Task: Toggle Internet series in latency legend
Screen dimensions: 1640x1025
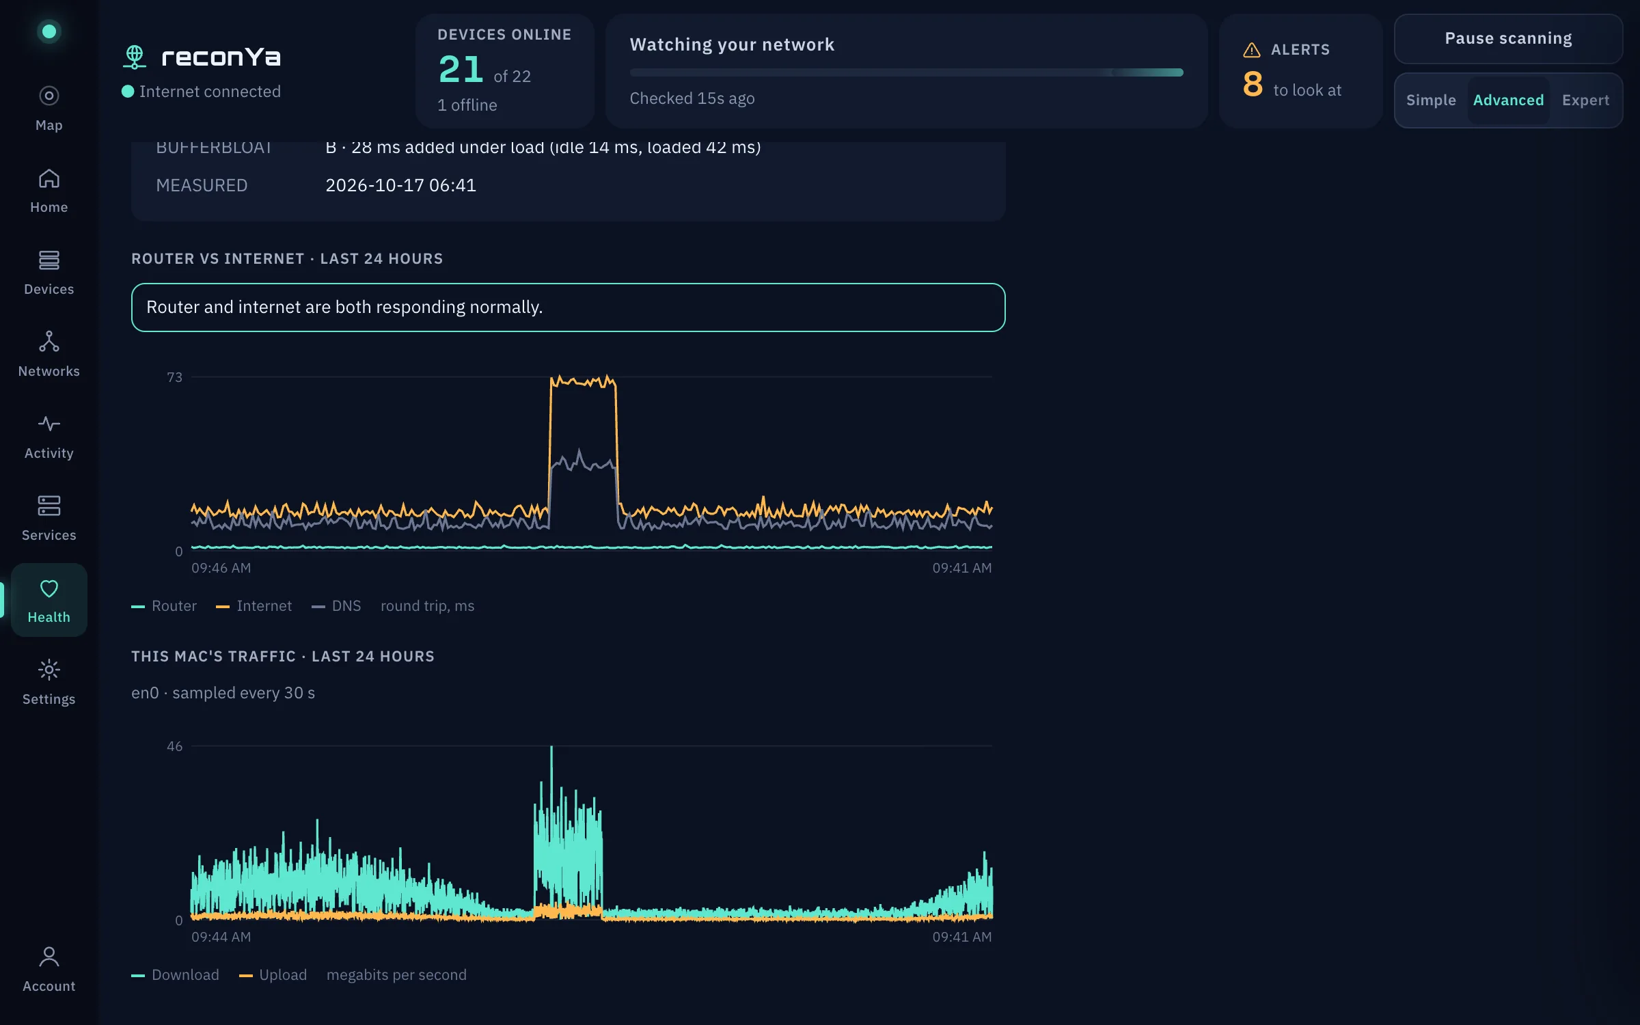Action: pos(254,606)
